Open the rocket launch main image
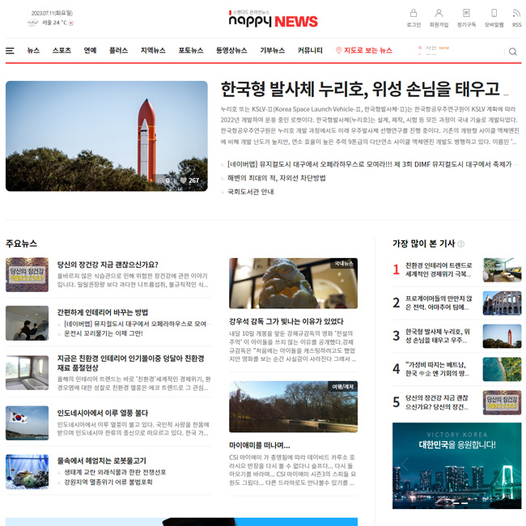This screenshot has width=526, height=526. click(106, 136)
